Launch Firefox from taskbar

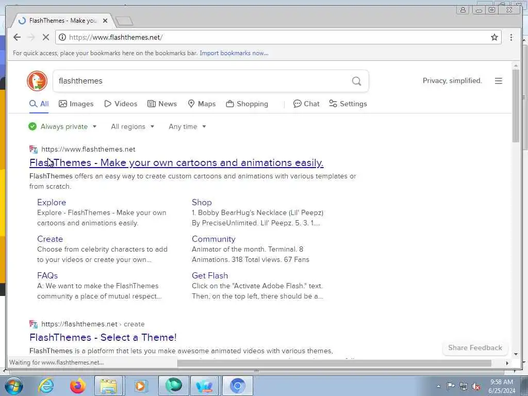coord(77,386)
